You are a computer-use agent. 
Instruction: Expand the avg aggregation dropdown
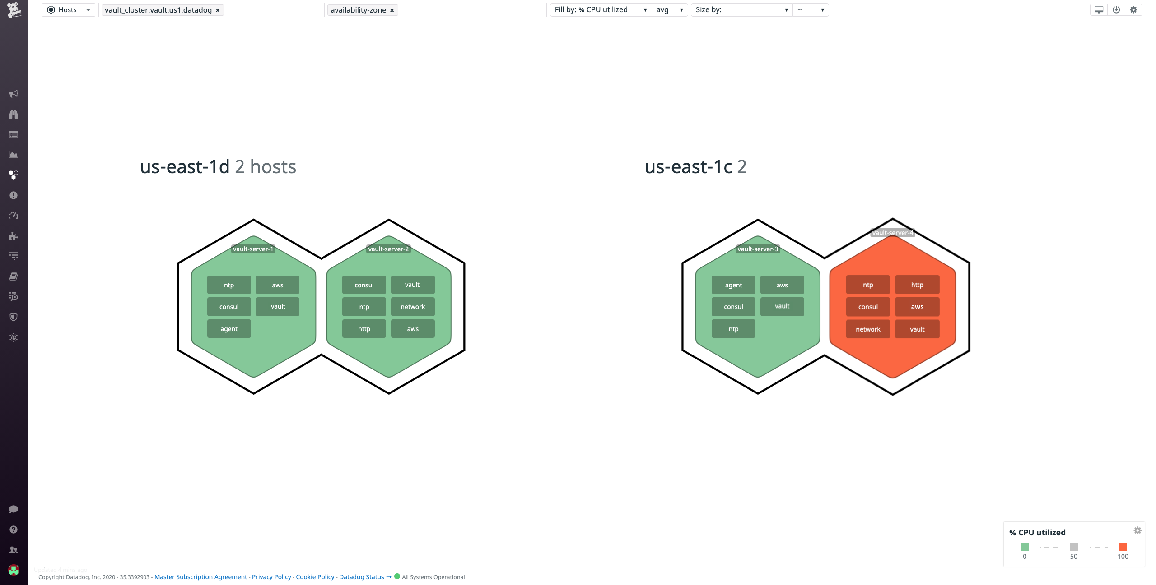tap(670, 9)
